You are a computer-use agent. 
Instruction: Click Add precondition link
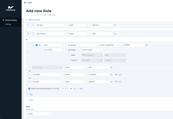pos(33,20)
